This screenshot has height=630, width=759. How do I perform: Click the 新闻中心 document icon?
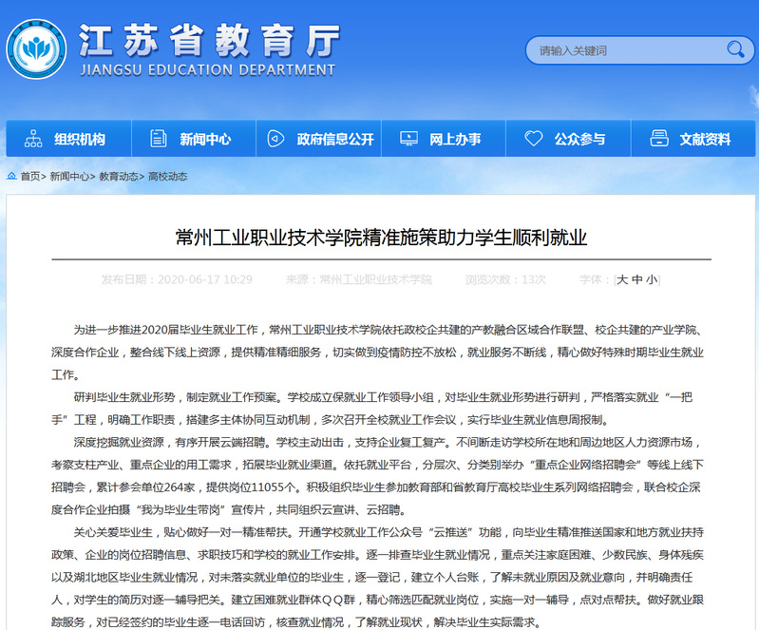click(x=158, y=139)
